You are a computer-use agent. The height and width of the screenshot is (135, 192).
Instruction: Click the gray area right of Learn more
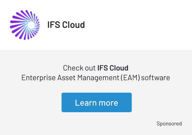pyautogui.click(x=162, y=103)
